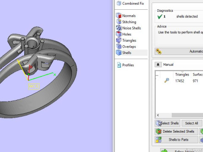This screenshot has height=152, width=203.
Task: Click the shell list horizontal scrollbar
Action: (x=187, y=115)
